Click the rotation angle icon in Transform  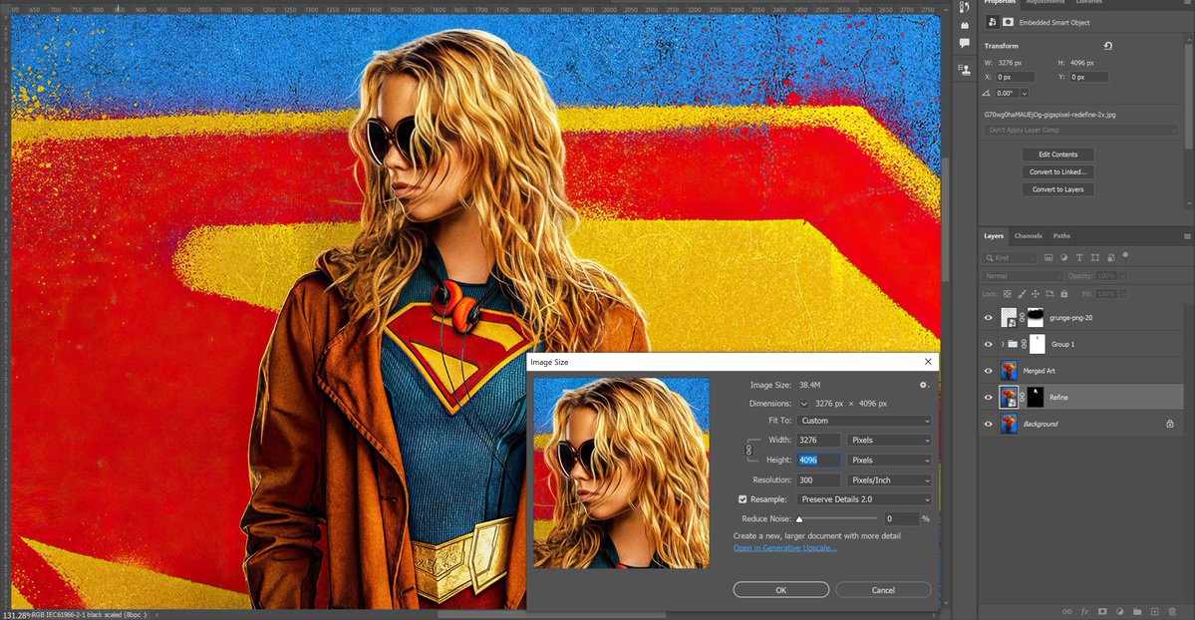click(986, 93)
